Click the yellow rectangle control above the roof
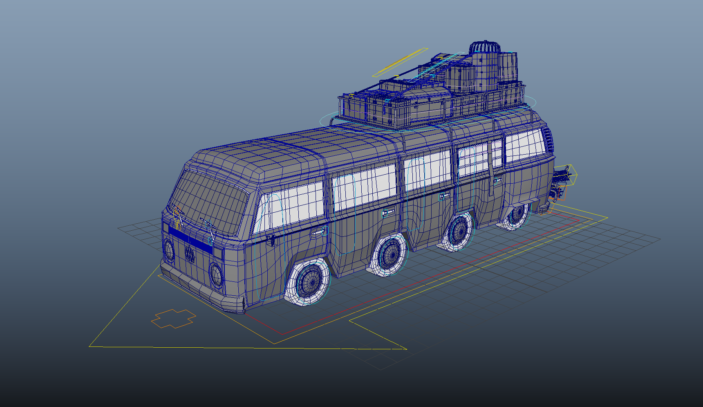This screenshot has width=703, height=407. (x=400, y=63)
